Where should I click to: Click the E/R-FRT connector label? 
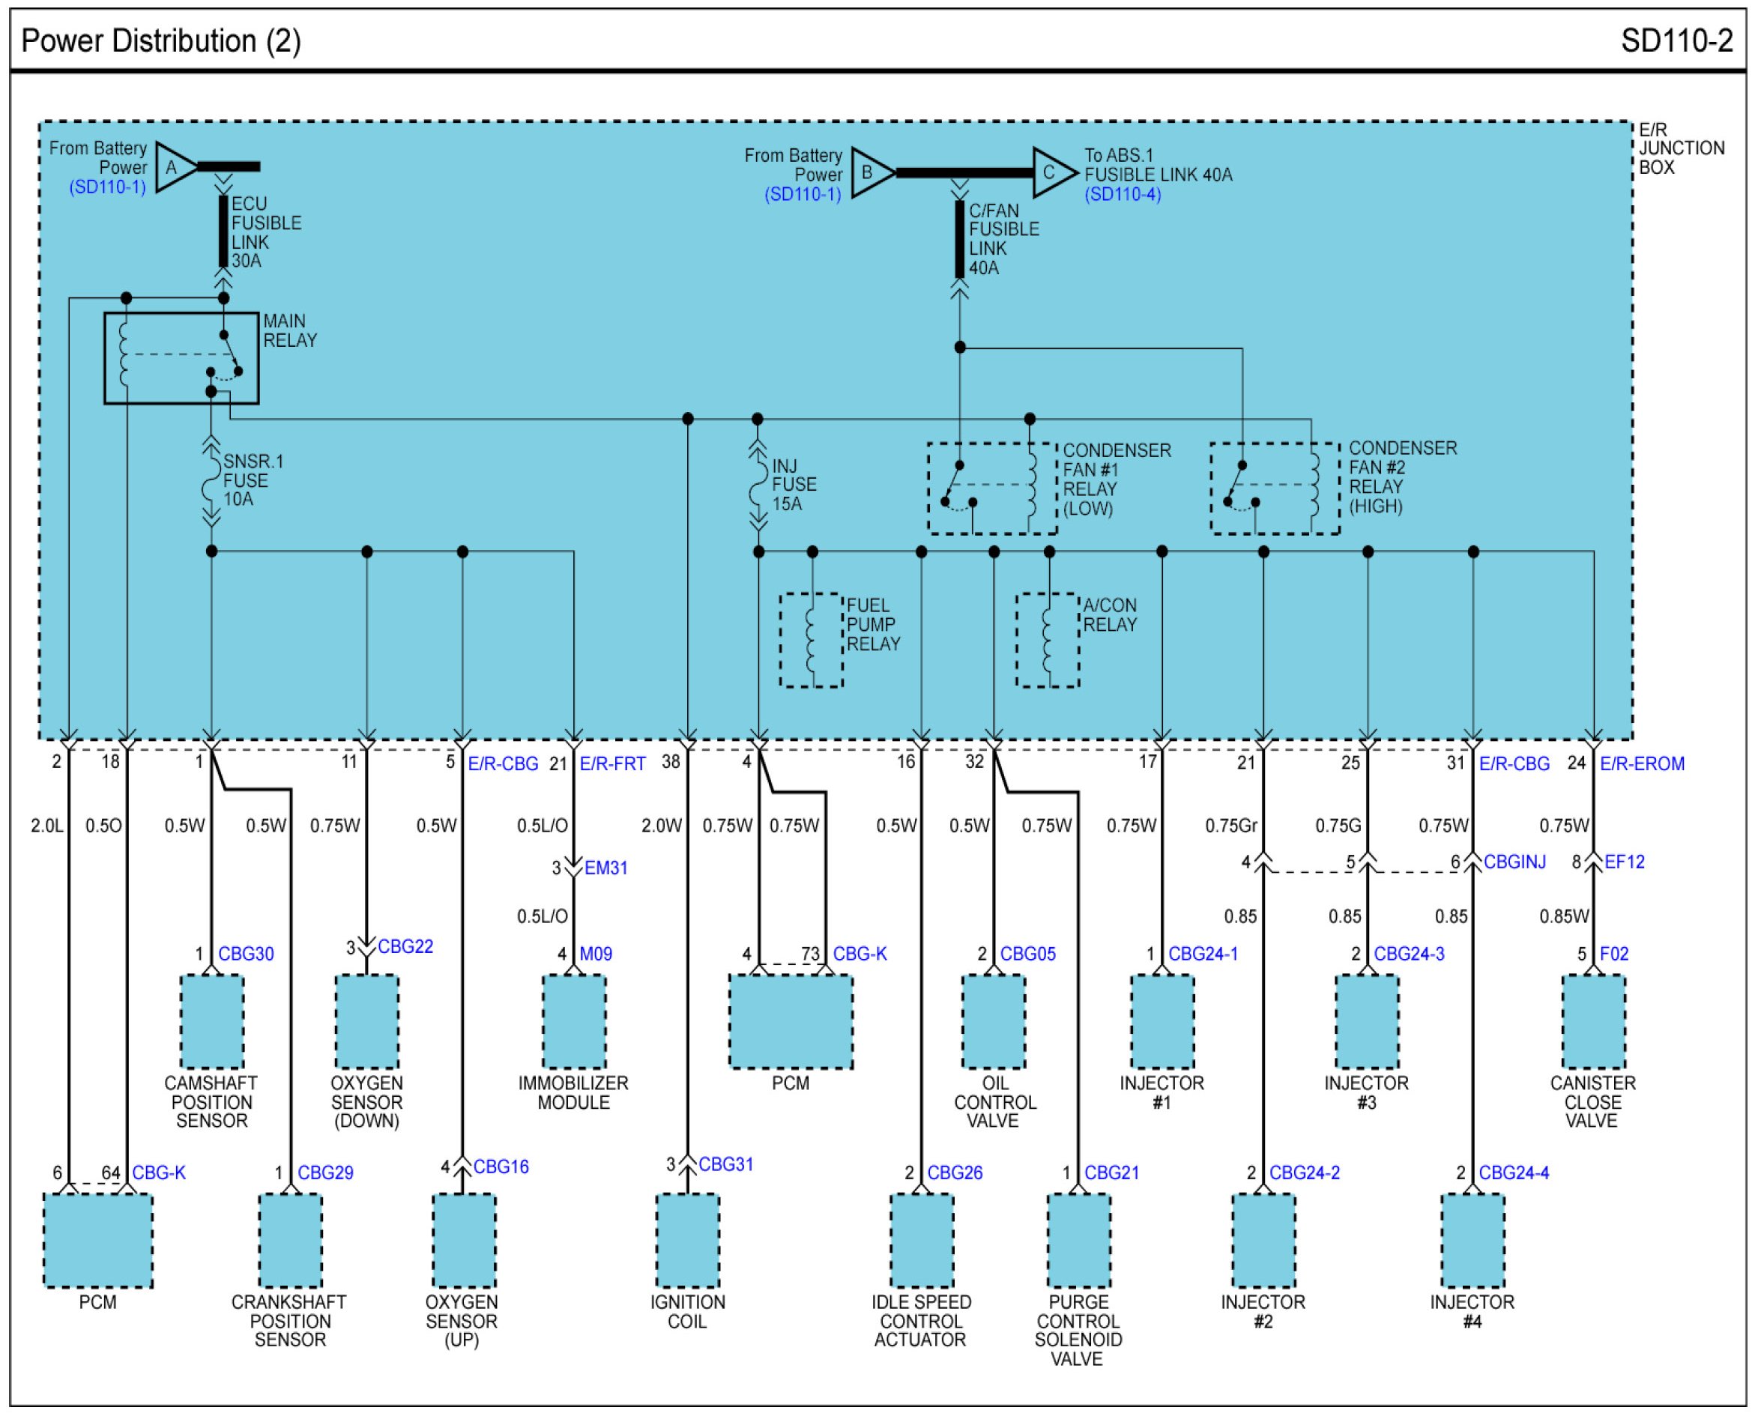point(612,763)
